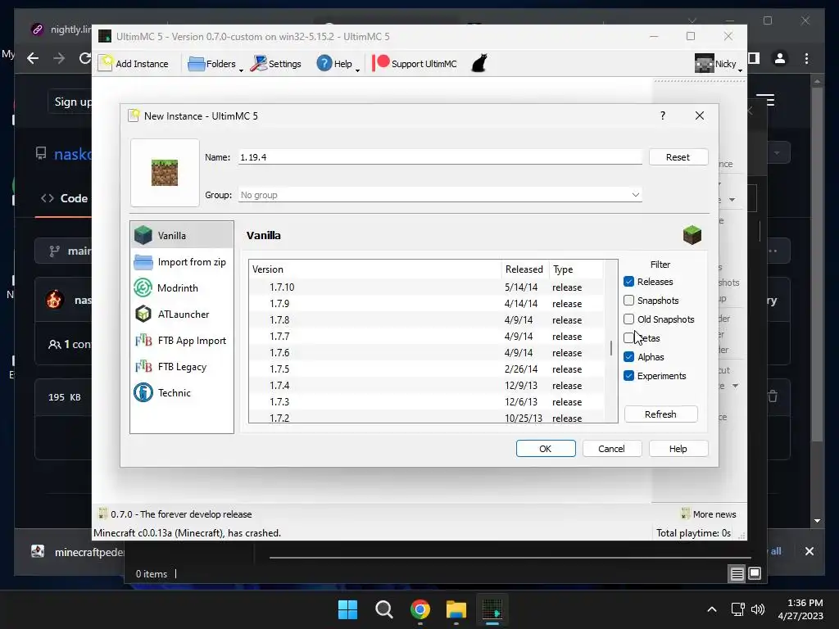Select version 1.7.8 row

(x=426, y=320)
